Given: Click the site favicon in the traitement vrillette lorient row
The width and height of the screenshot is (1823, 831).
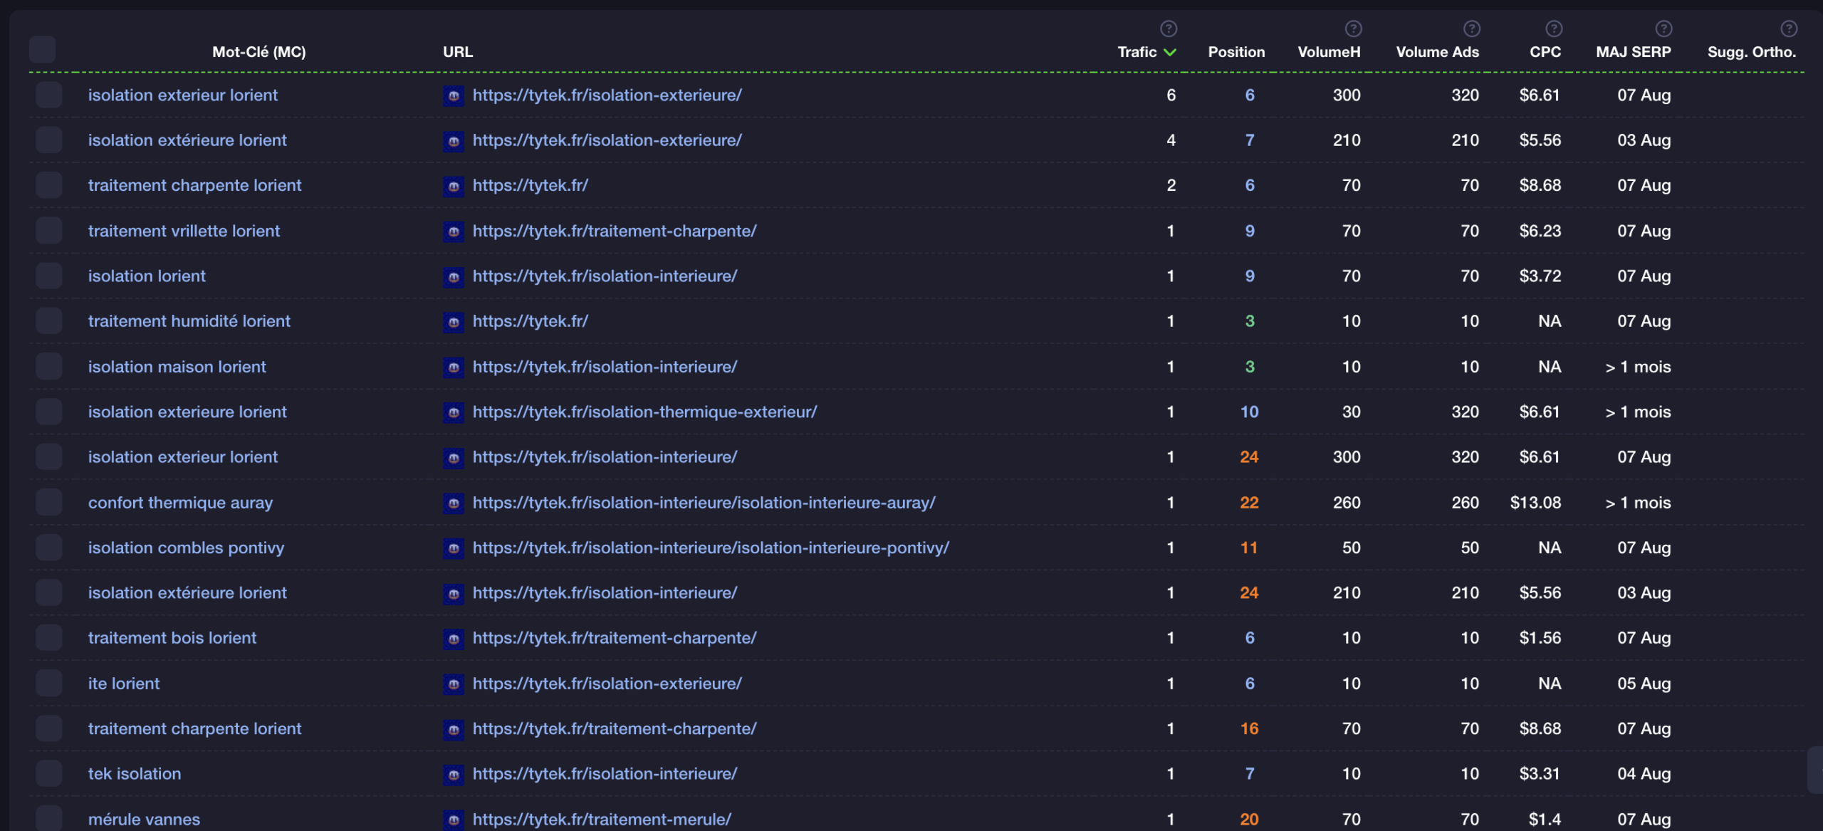Looking at the screenshot, I should tap(453, 231).
